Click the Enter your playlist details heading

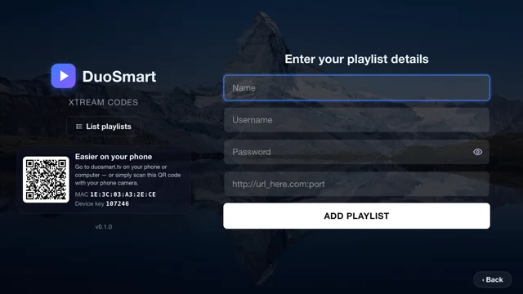(x=356, y=59)
